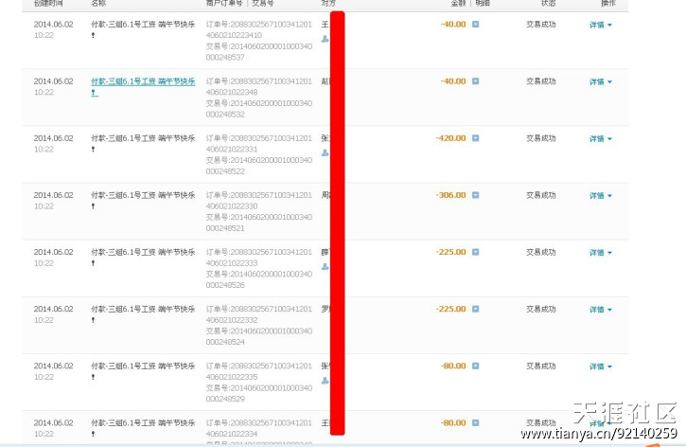Expand 详情 dropdown in row 000248524

601,310
